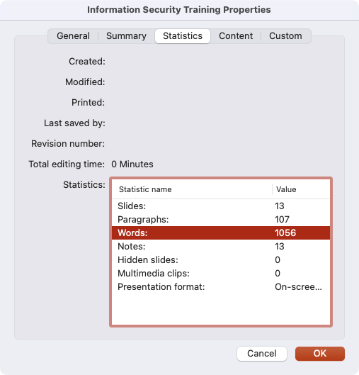Select the Hidden slides row
Screen dimensions: 359x375
click(221, 259)
